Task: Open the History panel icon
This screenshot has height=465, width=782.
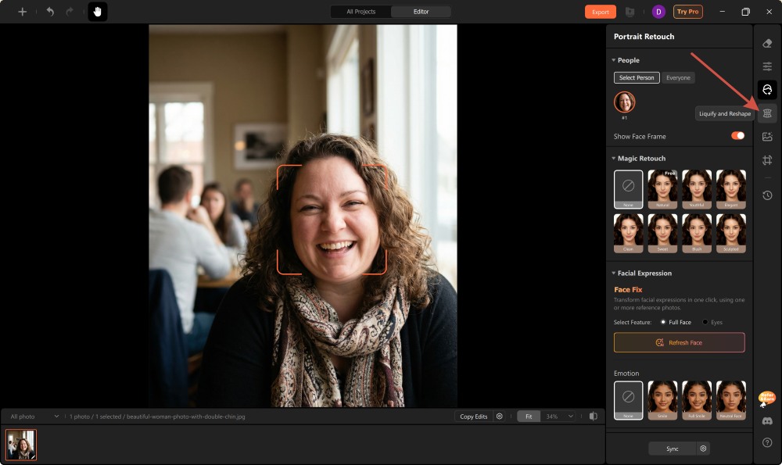Action: [x=767, y=195]
